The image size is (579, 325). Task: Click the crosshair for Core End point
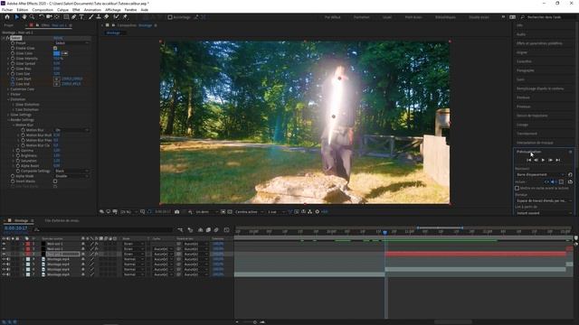56,84
